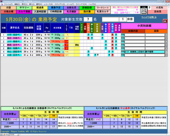Viewport: 170px width, 136px height.
Task: Click the 退院診 column header
Action: pos(119,28)
